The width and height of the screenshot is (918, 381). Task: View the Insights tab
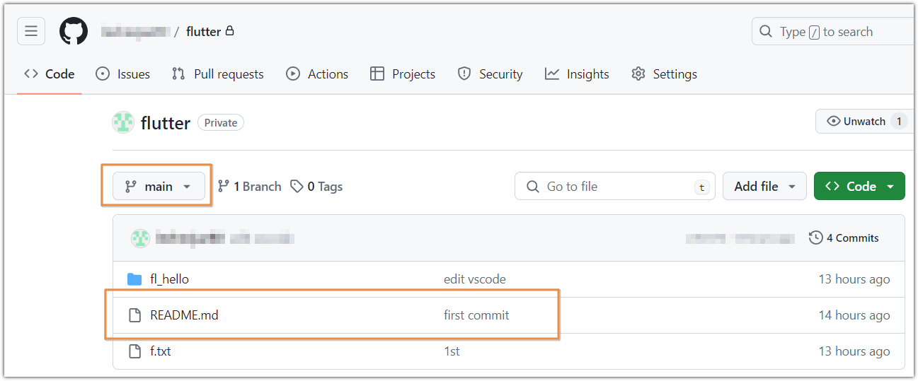click(x=577, y=74)
